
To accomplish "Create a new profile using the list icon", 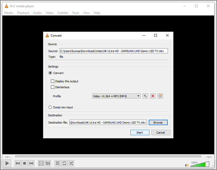I will click(x=160, y=96).
